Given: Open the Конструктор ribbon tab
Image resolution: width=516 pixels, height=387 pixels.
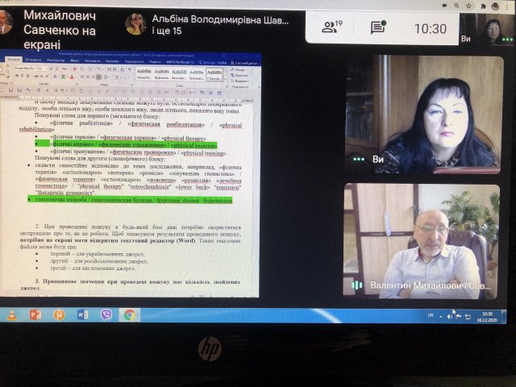Looking at the screenshot, I should tap(56, 60).
